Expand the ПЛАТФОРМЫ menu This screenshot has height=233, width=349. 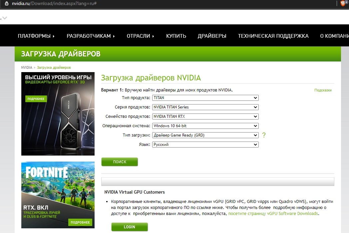pos(36,36)
